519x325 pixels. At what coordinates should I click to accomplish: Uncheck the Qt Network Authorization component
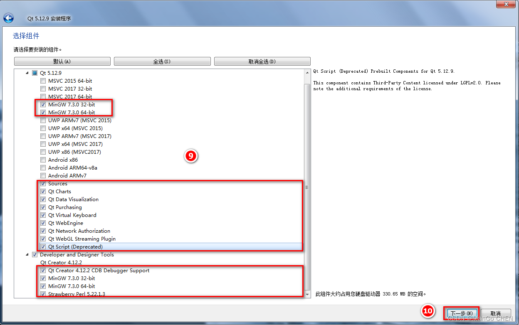click(x=43, y=231)
